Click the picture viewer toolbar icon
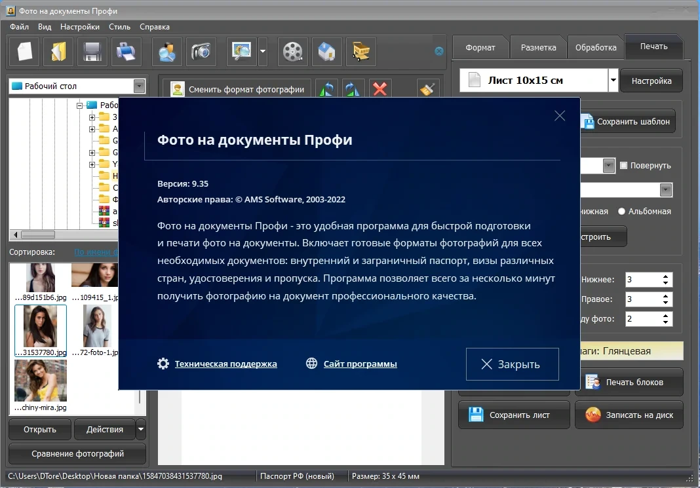The width and height of the screenshot is (700, 488). pos(241,52)
